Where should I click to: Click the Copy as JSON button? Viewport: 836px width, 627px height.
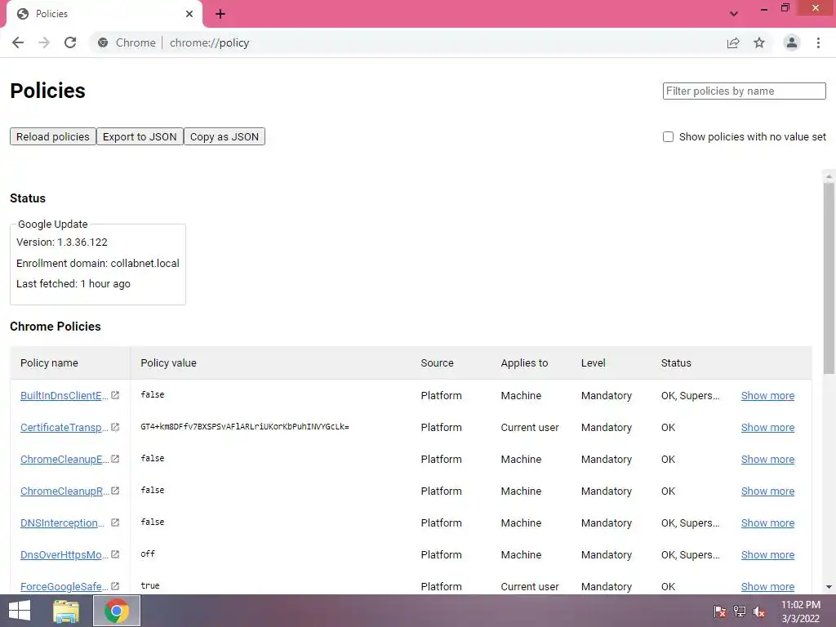[x=225, y=136]
